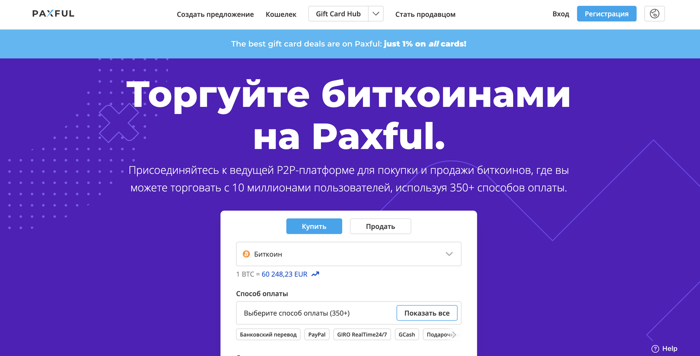
Task: Open Кошелек in the navigation
Action: [281, 14]
